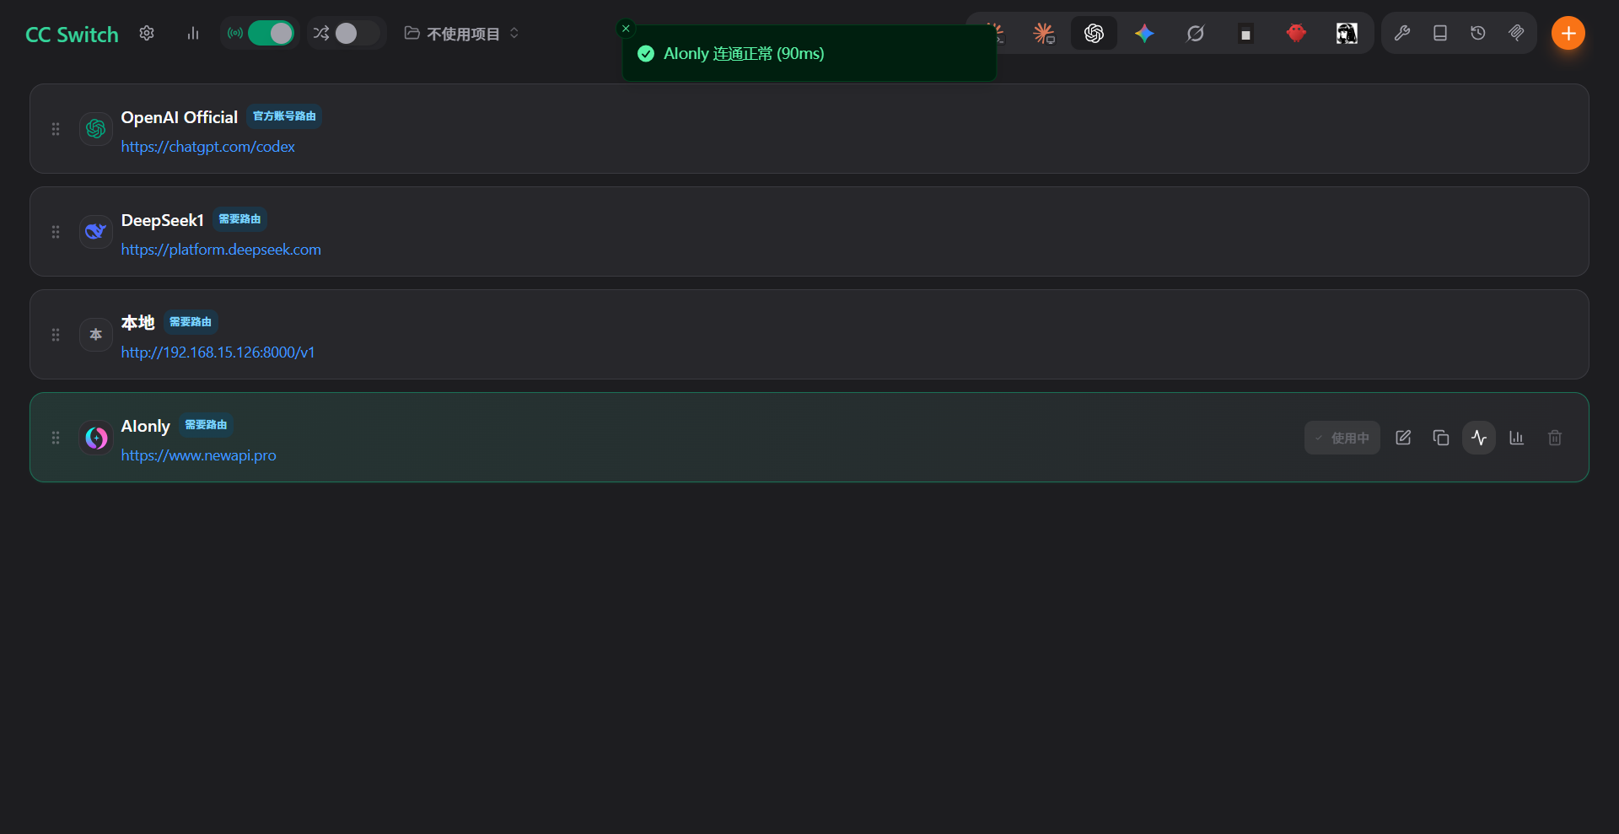Click the Alonly provider logo
Image resolution: width=1619 pixels, height=834 pixels.
(x=96, y=438)
